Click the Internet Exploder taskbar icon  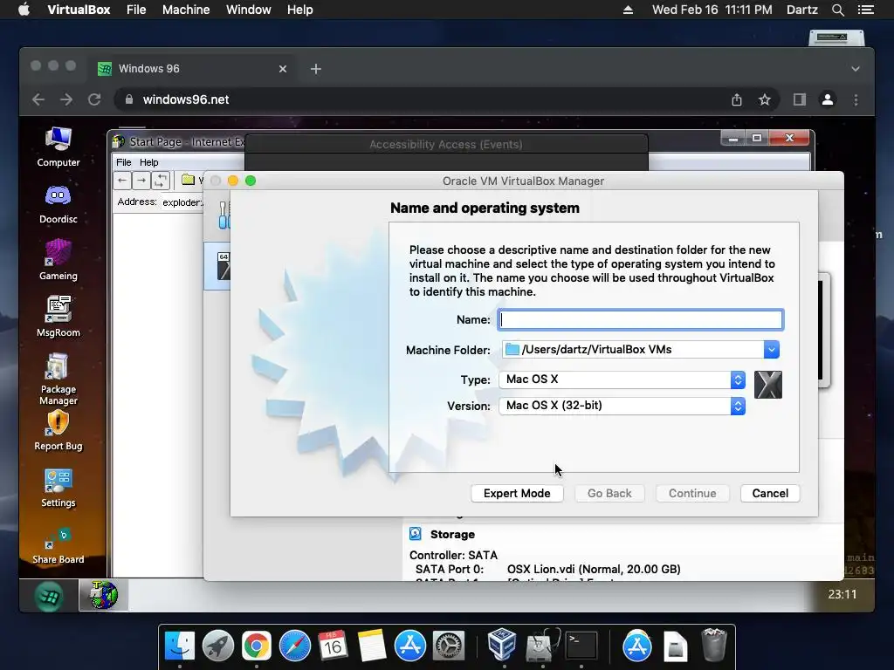(103, 595)
